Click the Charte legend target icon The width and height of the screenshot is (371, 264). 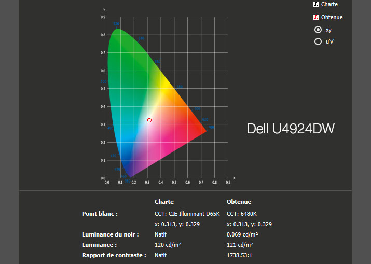(x=316, y=4)
